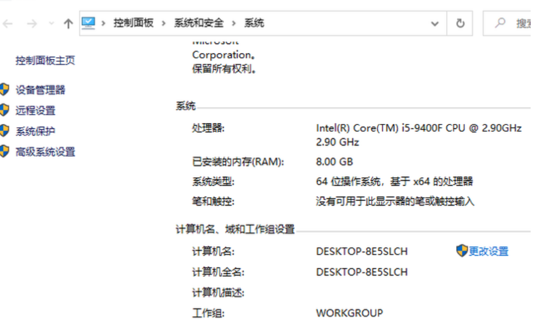Viewport: 549px width, 324px height.
Task: Open the 控制面板主页 link
Action: pyautogui.click(x=45, y=61)
